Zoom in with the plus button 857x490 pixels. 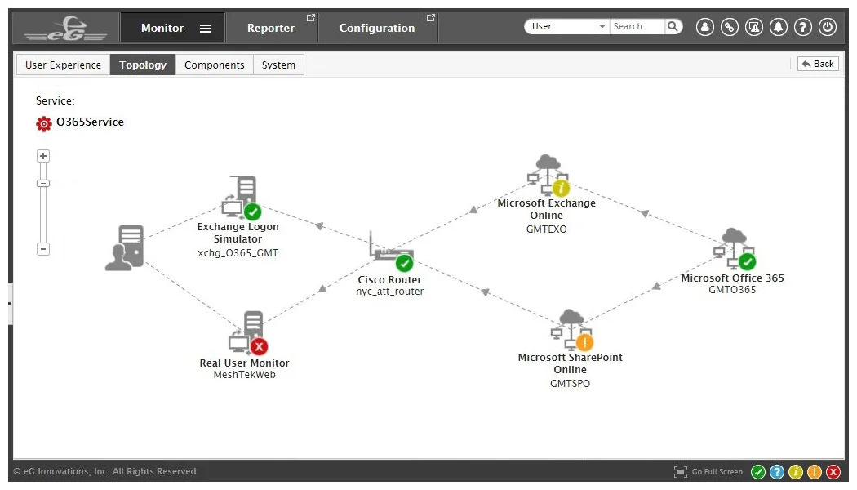point(43,157)
